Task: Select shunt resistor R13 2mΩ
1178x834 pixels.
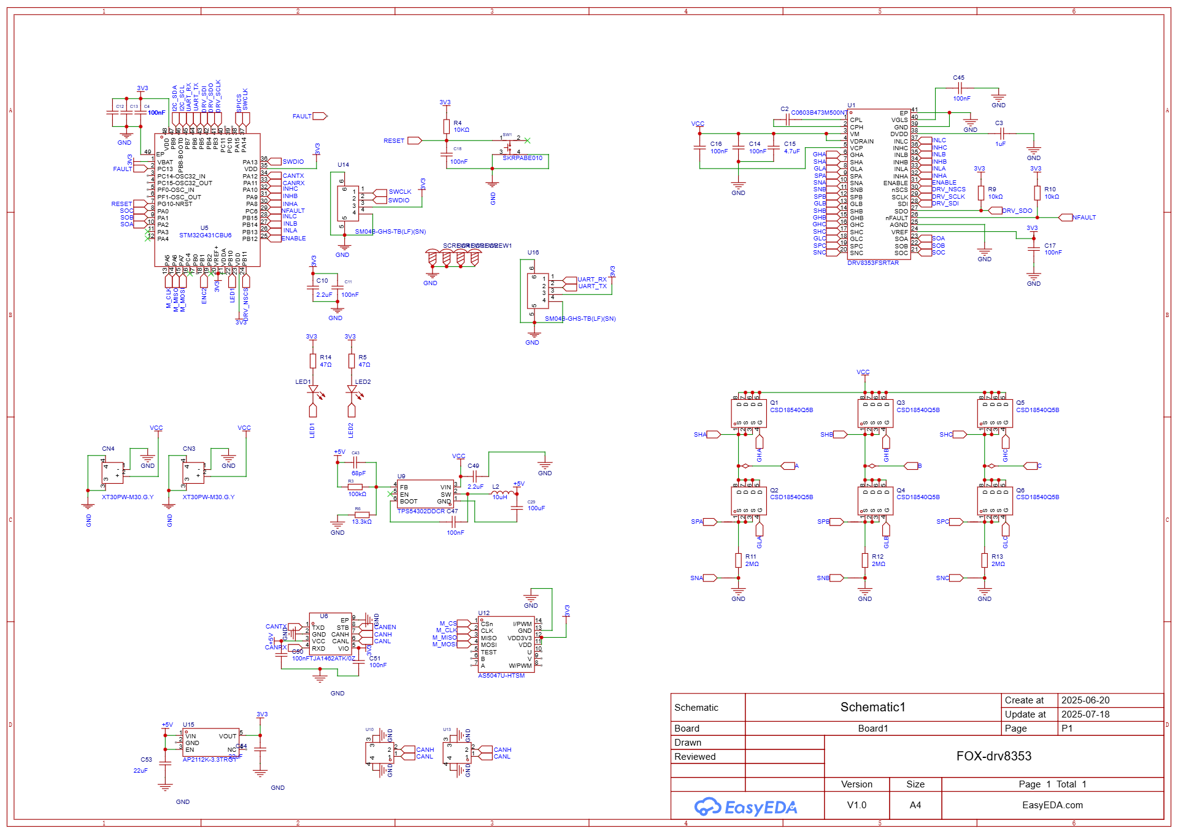Action: 985,560
